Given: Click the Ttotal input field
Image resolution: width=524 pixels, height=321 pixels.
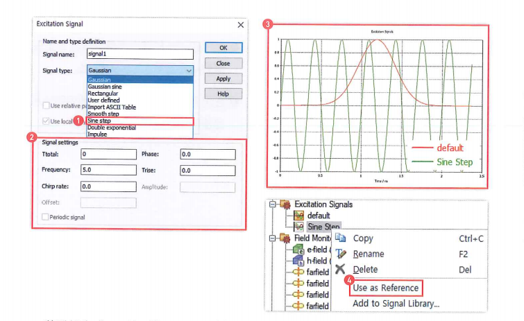Looking at the screenshot, I should click(108, 154).
